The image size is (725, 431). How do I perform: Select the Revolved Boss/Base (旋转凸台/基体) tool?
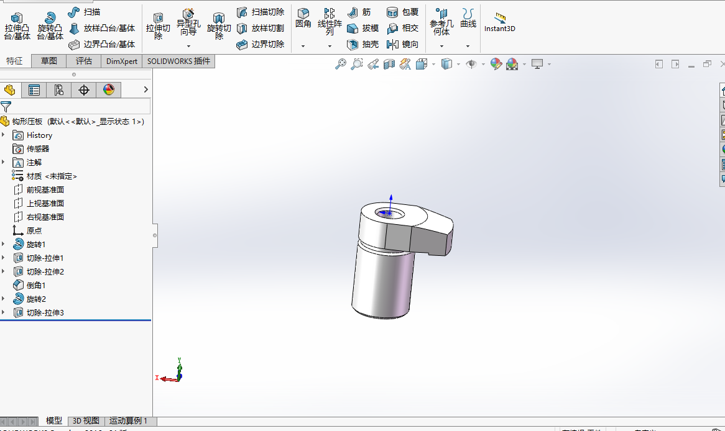pyautogui.click(x=50, y=26)
